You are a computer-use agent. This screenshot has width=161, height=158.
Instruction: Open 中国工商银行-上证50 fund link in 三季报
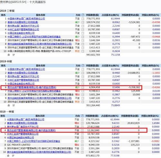(34, 37)
